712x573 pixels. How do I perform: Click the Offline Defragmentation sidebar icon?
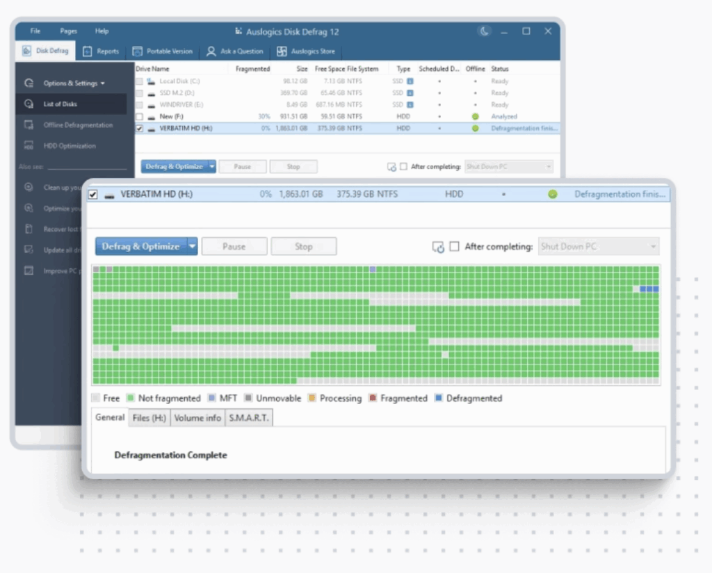pyautogui.click(x=29, y=125)
